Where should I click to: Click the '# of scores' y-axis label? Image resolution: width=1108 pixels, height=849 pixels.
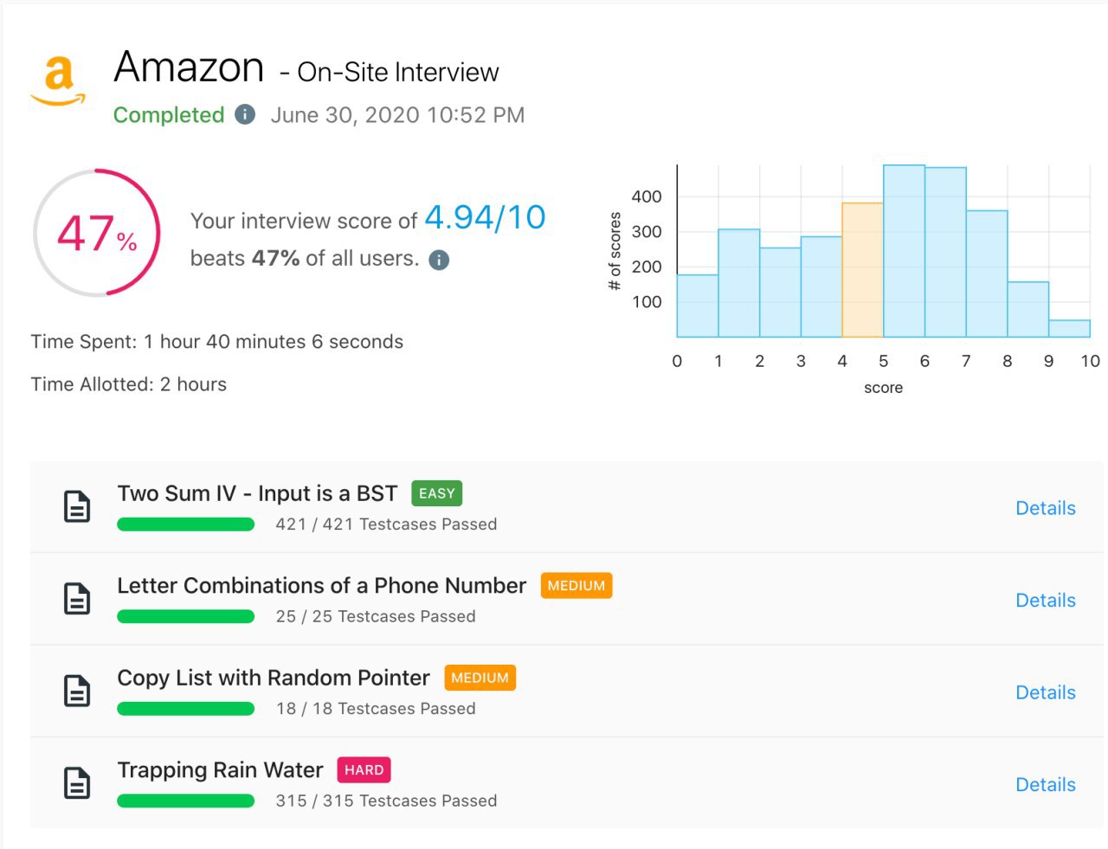pos(615,251)
